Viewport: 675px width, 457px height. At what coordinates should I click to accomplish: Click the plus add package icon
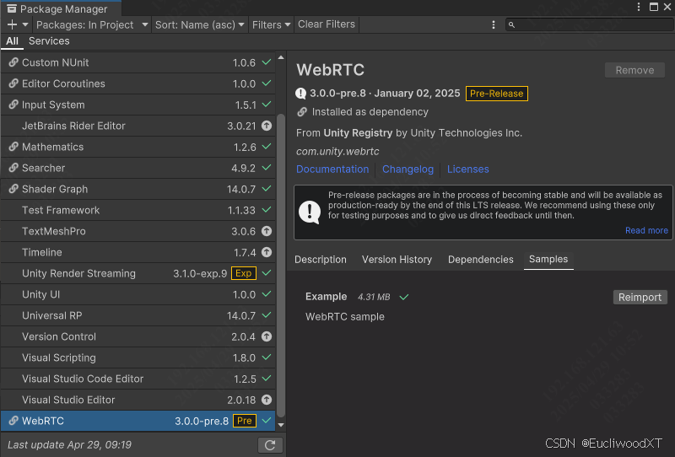[12, 25]
